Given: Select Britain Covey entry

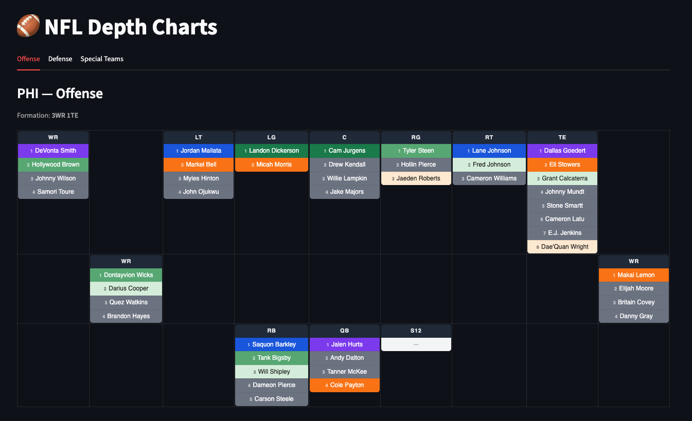Looking at the screenshot, I should click(x=634, y=302).
